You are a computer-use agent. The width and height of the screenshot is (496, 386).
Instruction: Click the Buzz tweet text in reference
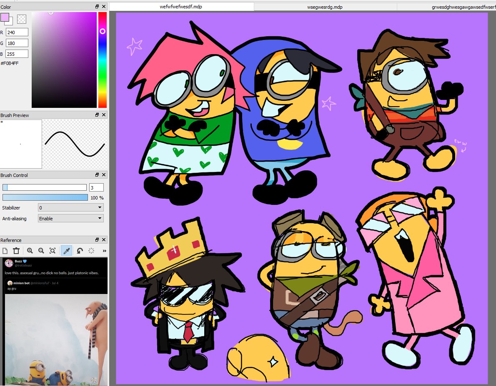pos(52,273)
